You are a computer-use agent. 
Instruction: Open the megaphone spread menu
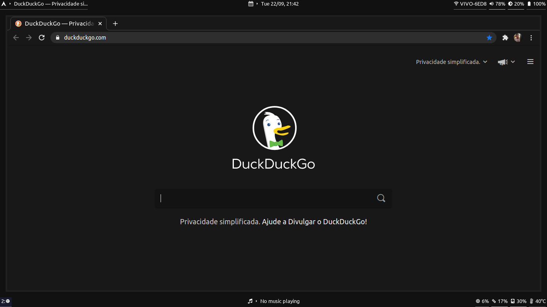(x=506, y=62)
